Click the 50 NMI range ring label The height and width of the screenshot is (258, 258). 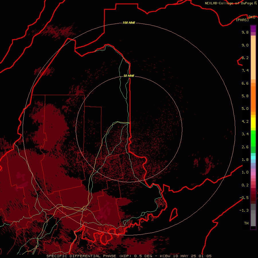[129, 76]
